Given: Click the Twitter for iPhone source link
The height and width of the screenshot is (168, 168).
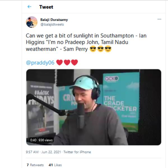Looking at the screenshot, I should [x=77, y=152].
